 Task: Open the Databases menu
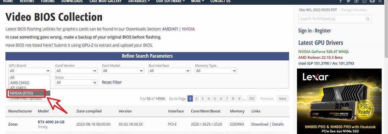(x=139, y=1)
